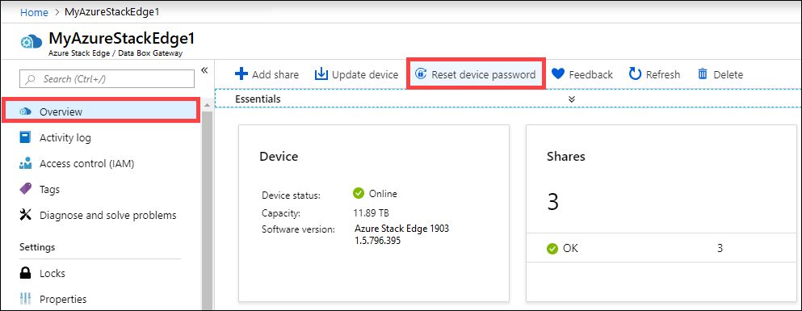The width and height of the screenshot is (802, 311).
Task: Click the Shares tile OK row
Action: click(x=661, y=249)
